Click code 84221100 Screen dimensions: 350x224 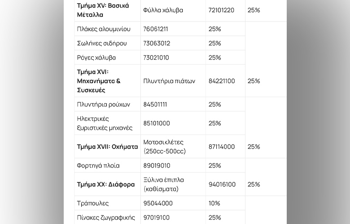(222, 81)
